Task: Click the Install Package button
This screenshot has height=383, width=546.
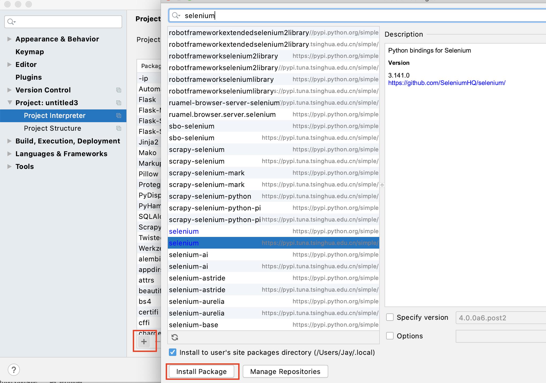Action: 202,371
